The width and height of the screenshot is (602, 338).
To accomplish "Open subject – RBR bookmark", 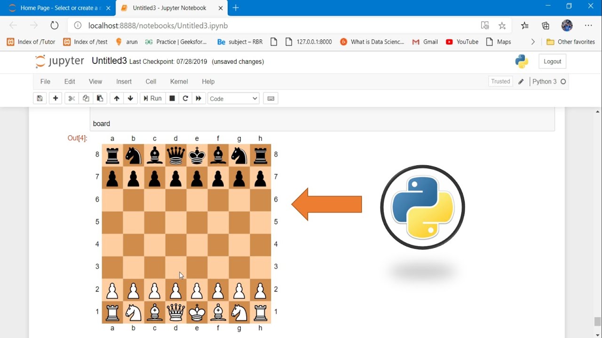I will [x=240, y=42].
